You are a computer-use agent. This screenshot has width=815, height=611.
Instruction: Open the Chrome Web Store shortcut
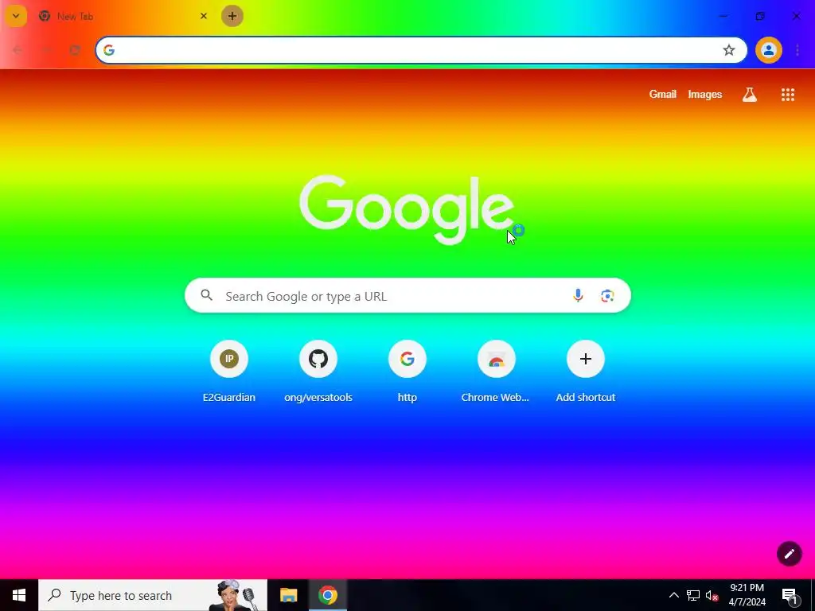497,359
